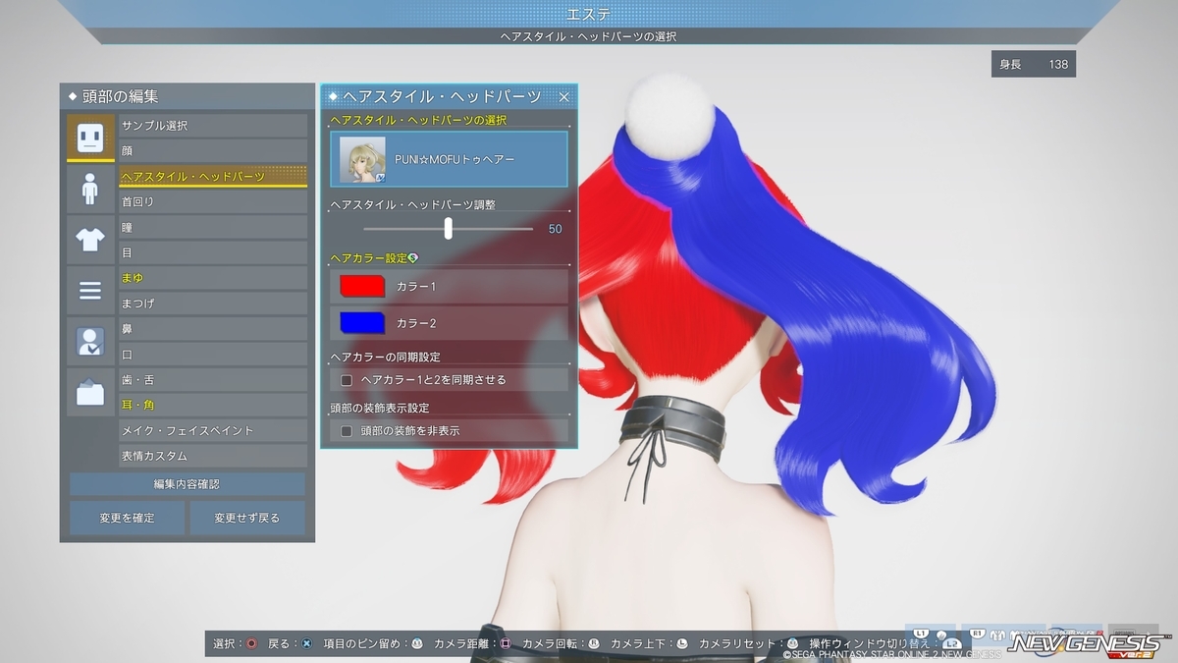Open the three-line list icon tab
The width and height of the screenshot is (1178, 663).
pos(90,291)
